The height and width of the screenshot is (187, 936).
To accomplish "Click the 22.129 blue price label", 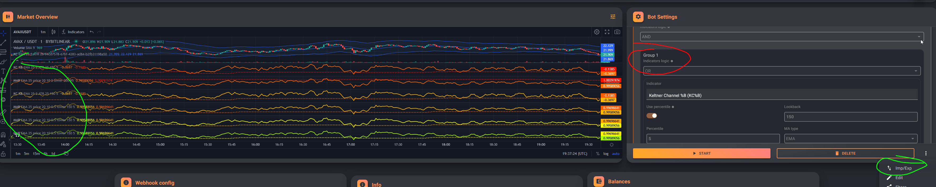I will tap(608, 46).
